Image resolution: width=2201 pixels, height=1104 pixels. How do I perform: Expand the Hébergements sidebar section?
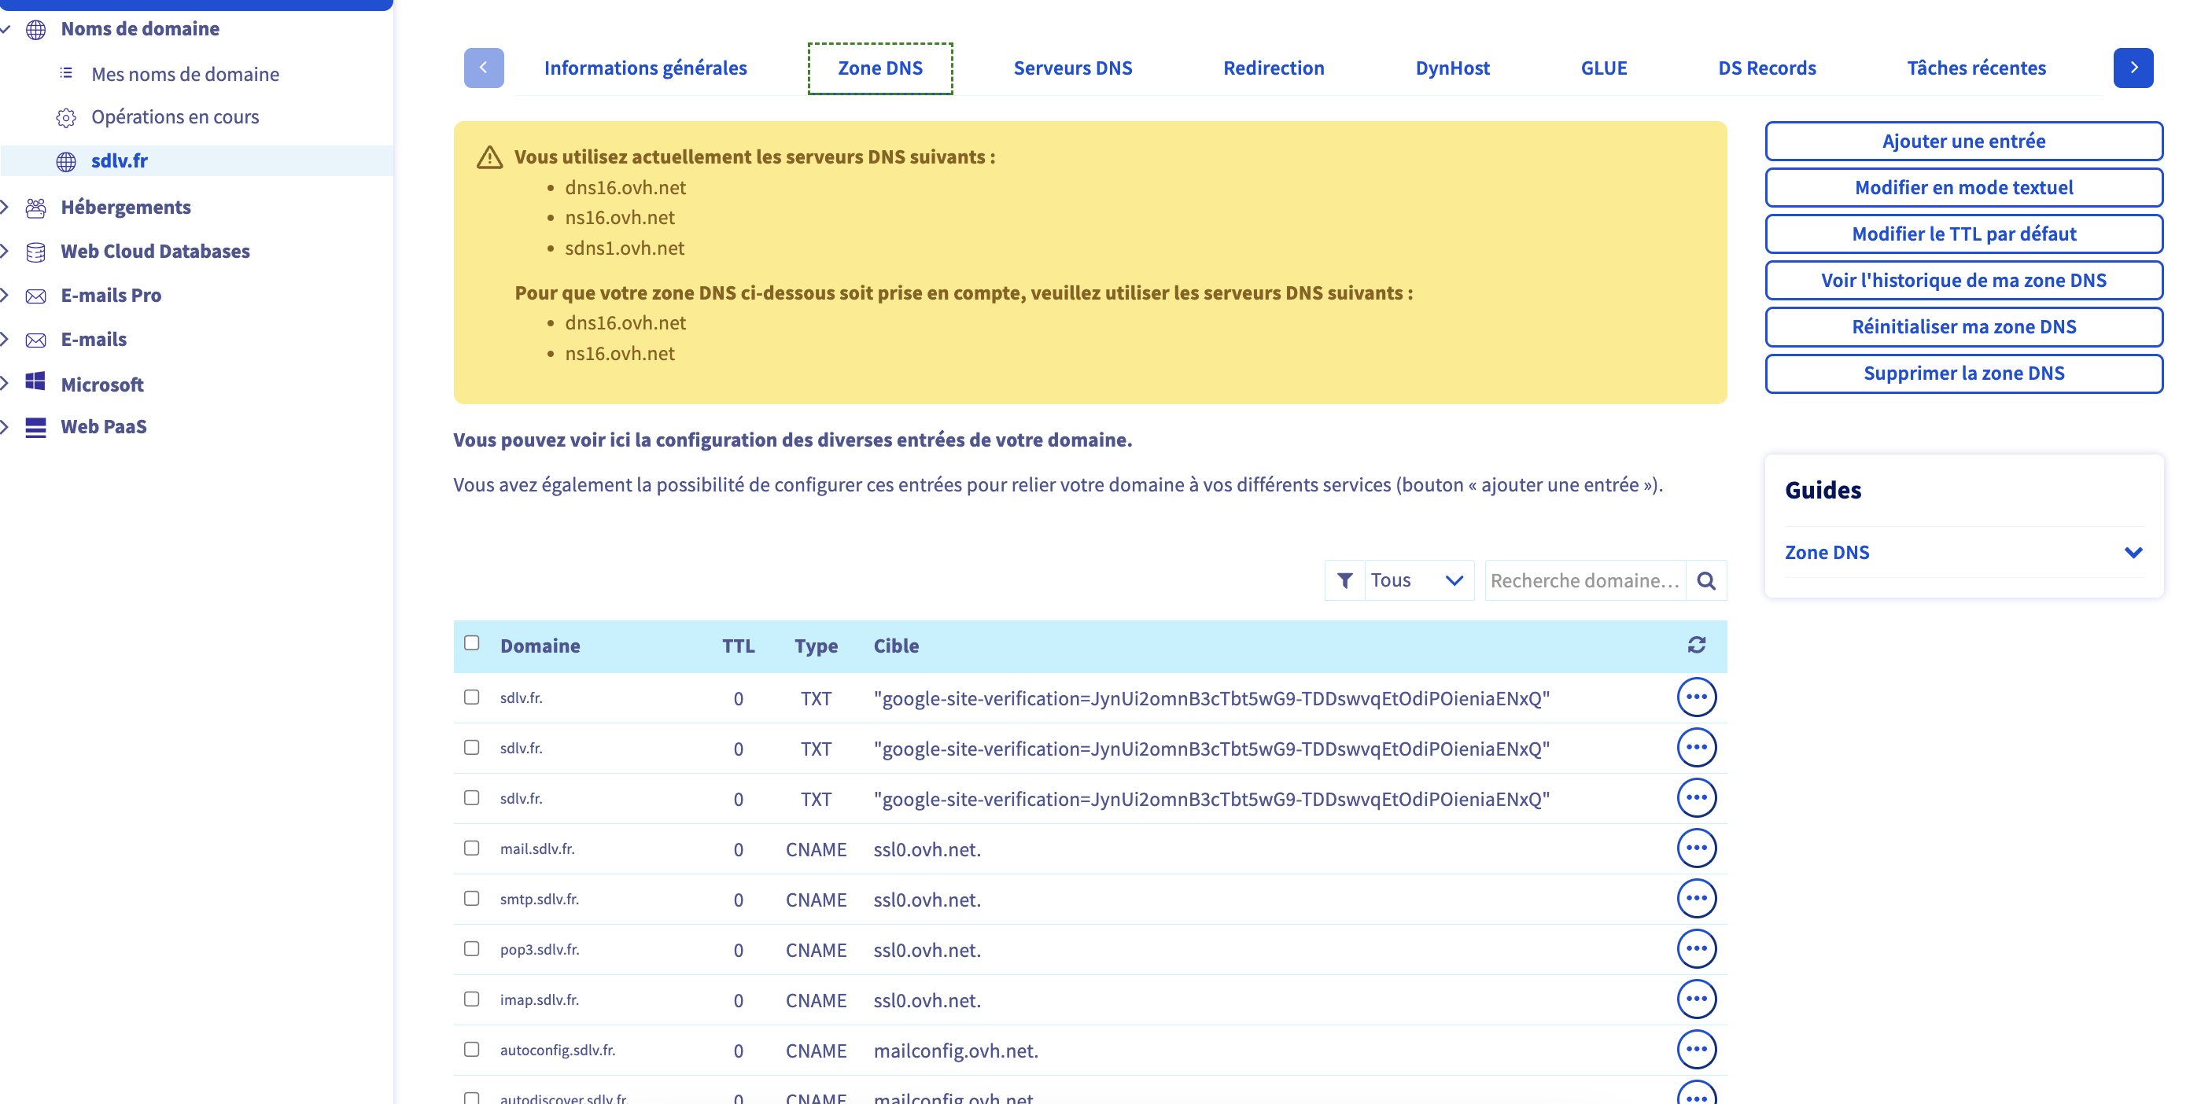125,207
